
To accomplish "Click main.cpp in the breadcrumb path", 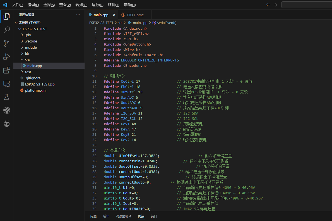I will [x=140, y=23].
